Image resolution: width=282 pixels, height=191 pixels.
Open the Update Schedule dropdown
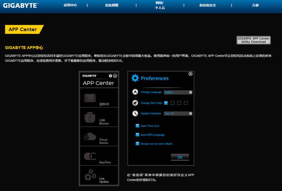tap(178, 114)
